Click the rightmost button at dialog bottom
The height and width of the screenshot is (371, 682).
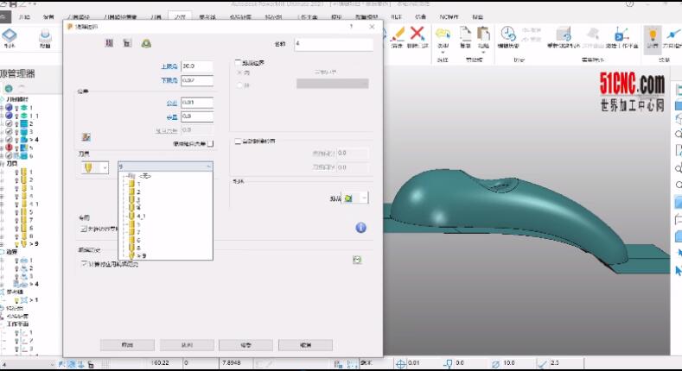pos(305,344)
